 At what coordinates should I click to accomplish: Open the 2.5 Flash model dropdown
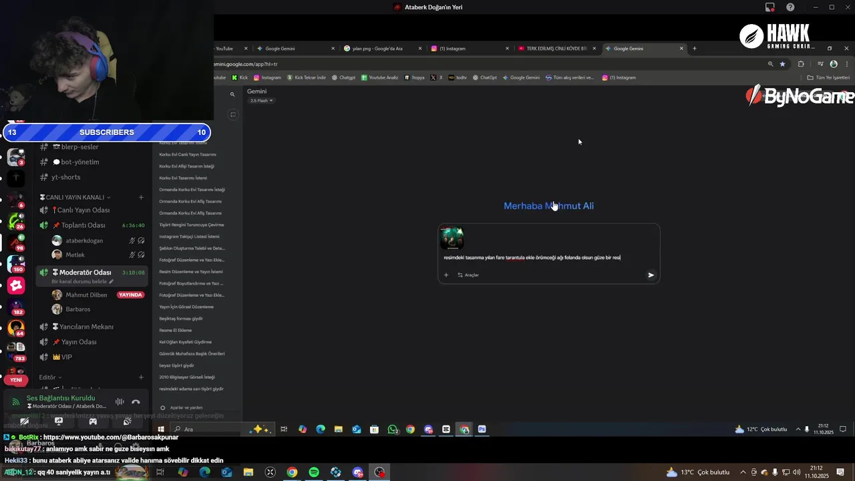point(261,100)
